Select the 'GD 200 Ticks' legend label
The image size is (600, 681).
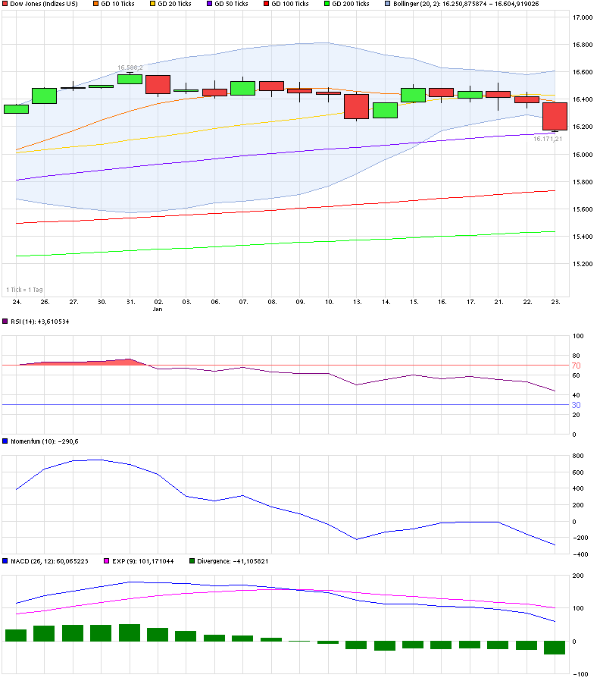351,4
